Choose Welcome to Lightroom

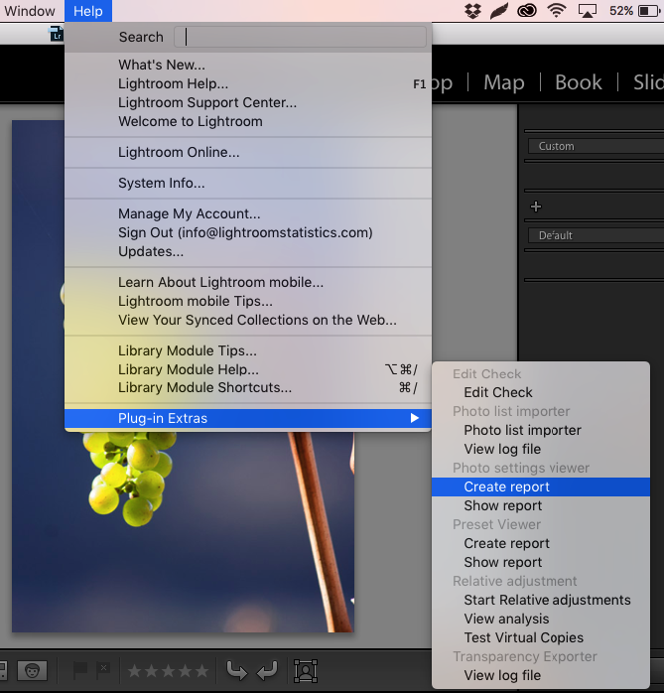tap(248, 121)
